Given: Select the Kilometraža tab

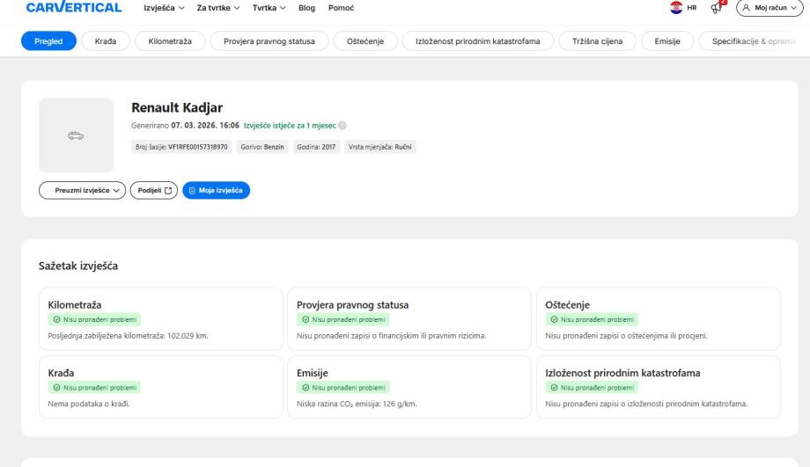Looking at the screenshot, I should pos(170,41).
